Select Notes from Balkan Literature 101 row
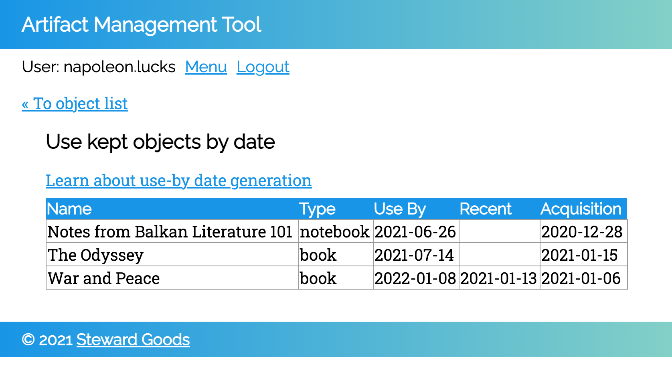Viewport: 672px width, 369px height. coord(170,232)
